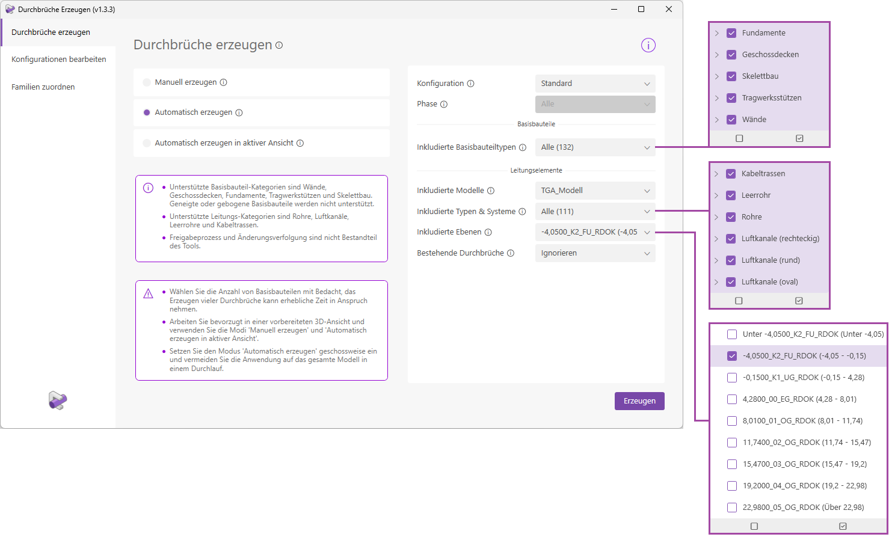Click info icon beside Bestehende Durchbrüche
Image resolution: width=889 pixels, height=537 pixels.
coord(511,253)
